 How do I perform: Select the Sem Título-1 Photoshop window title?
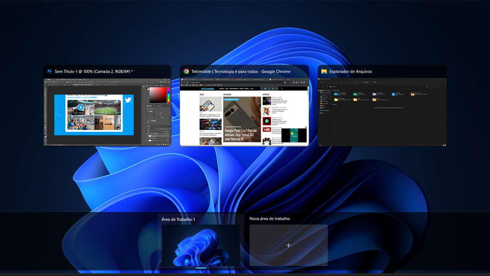click(94, 72)
